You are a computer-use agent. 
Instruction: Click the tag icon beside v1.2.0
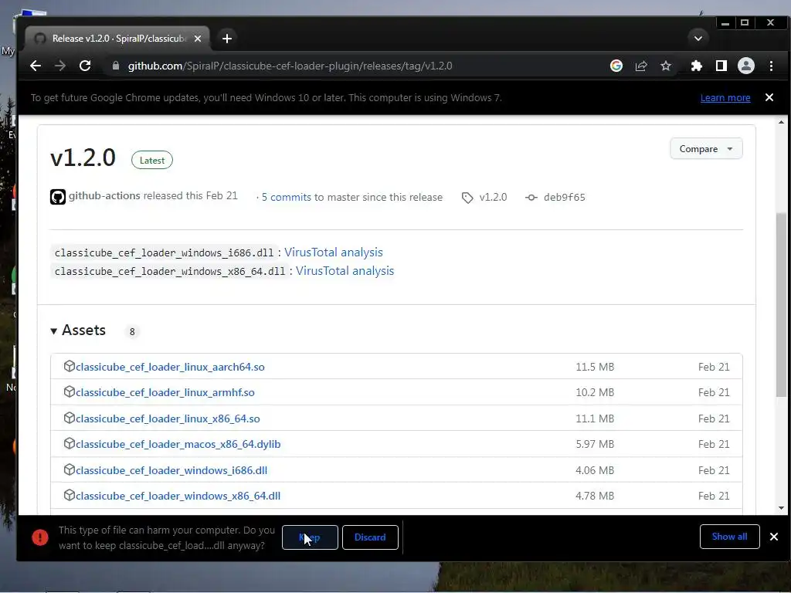click(x=467, y=198)
